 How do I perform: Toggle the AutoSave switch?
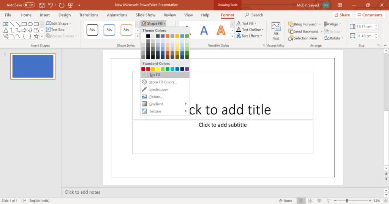click(x=29, y=5)
